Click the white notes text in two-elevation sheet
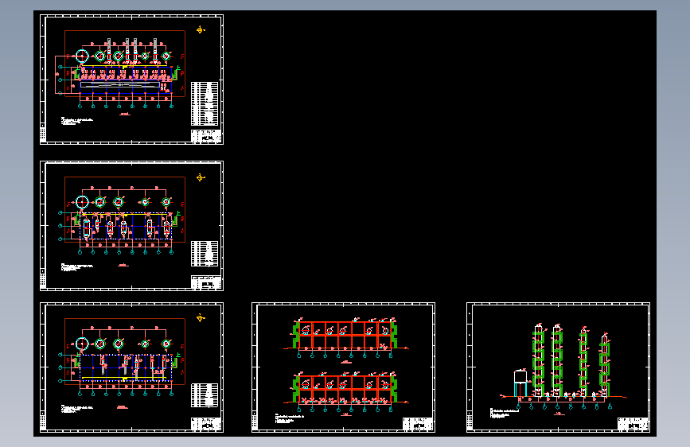 coord(290,418)
